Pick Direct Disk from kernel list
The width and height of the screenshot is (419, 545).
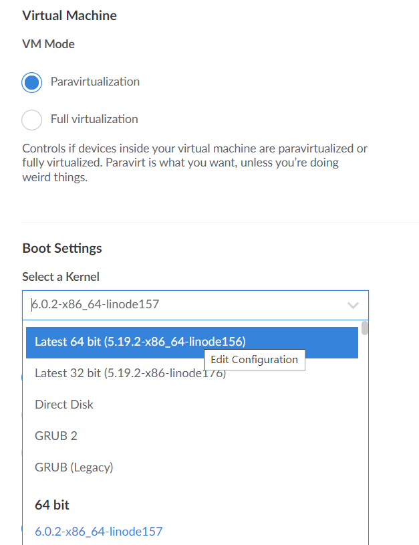[x=192, y=405]
